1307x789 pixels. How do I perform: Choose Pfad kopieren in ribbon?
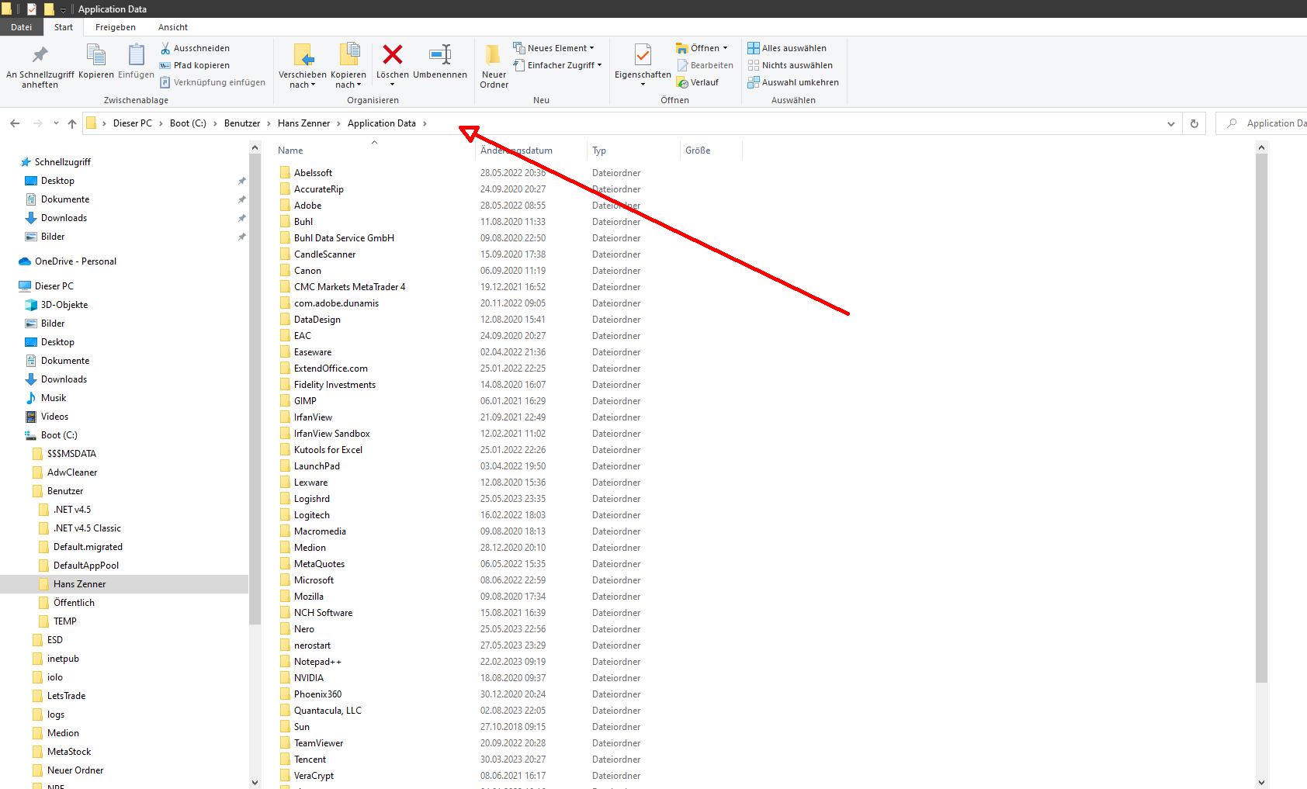[x=195, y=65]
